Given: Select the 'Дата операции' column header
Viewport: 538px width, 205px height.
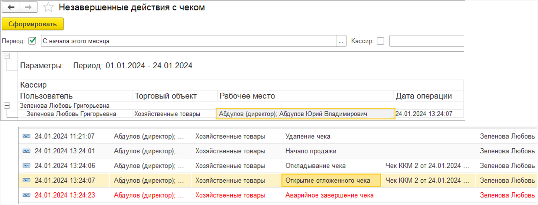Looking at the screenshot, I should 424,96.
